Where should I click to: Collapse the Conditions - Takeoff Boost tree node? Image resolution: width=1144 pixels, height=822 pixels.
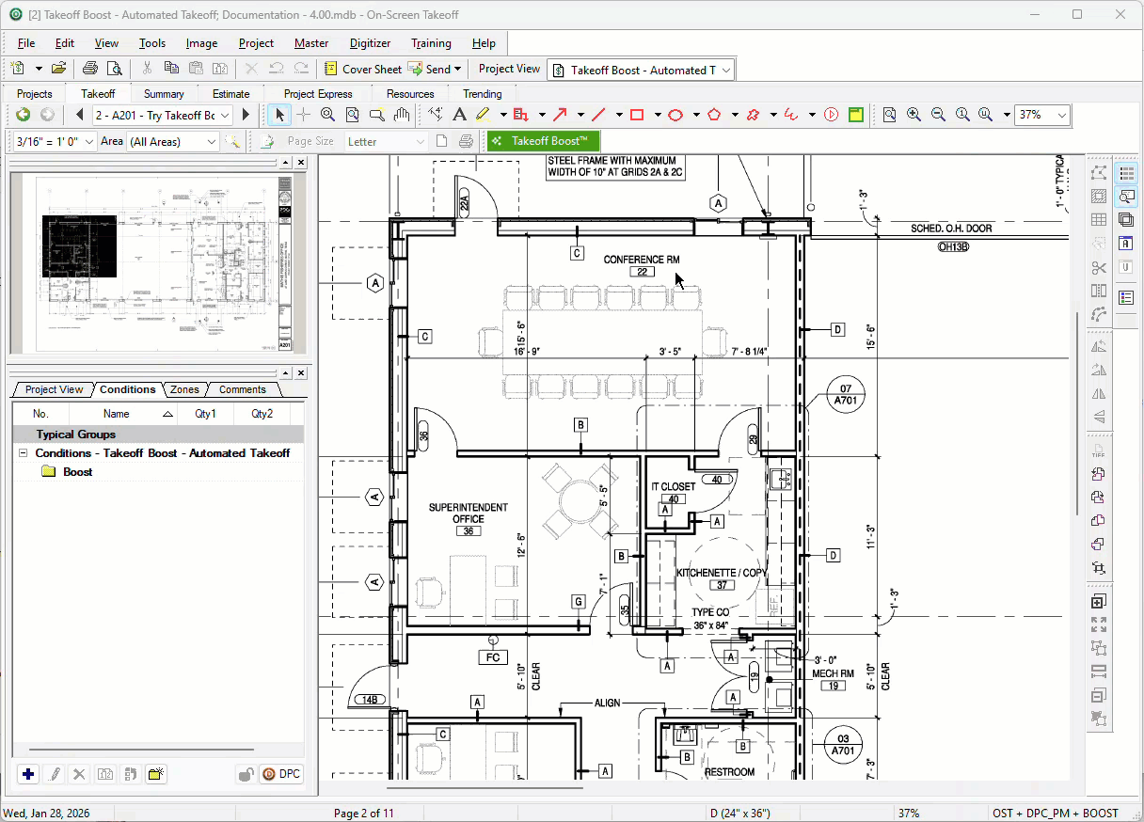point(24,453)
